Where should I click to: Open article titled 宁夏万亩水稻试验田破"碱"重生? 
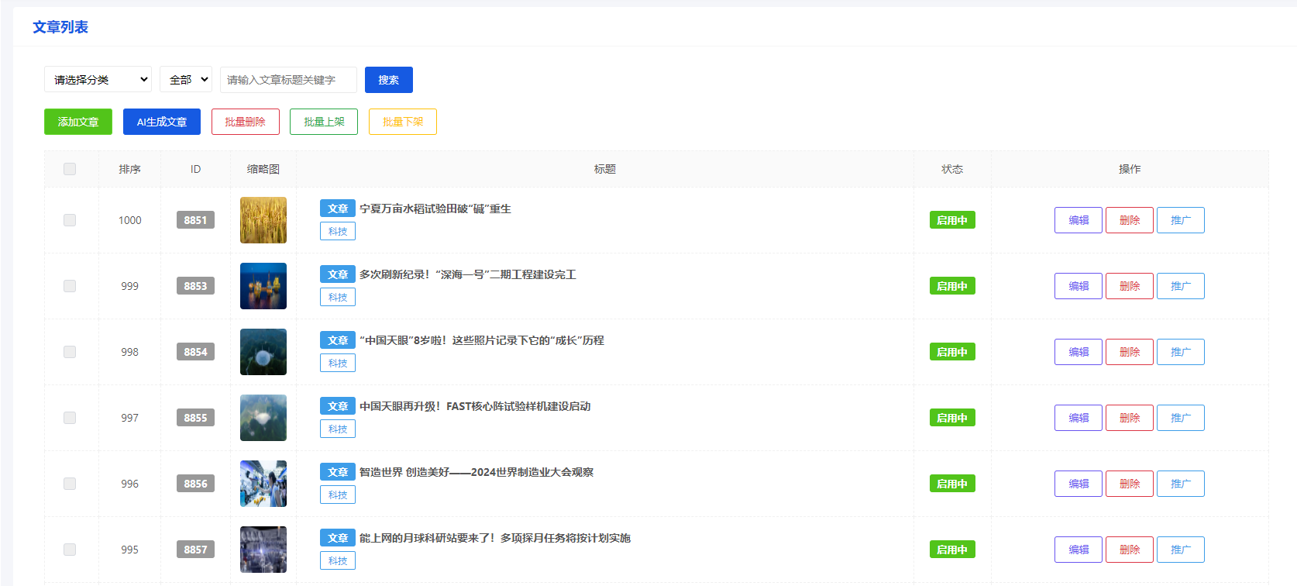[435, 209]
